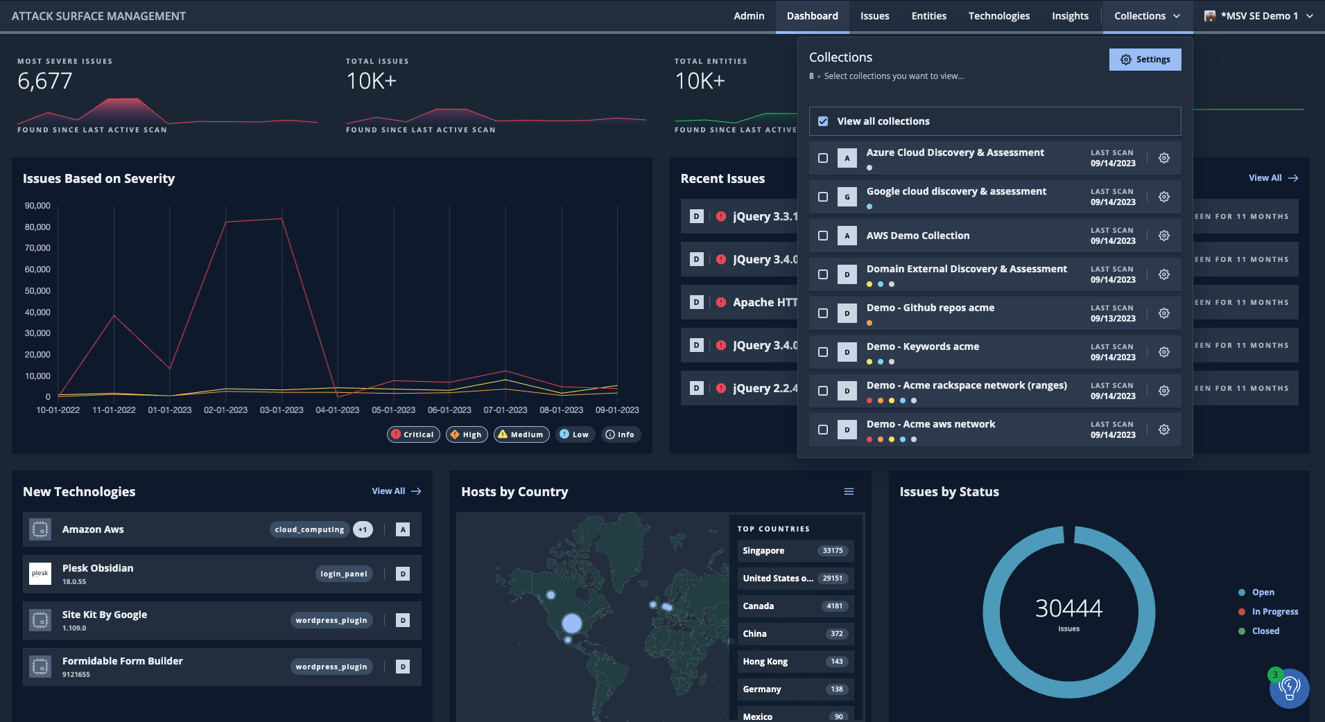This screenshot has width=1325, height=722.
Task: Open gear settings for Acme rackspace network collection
Action: click(x=1164, y=391)
